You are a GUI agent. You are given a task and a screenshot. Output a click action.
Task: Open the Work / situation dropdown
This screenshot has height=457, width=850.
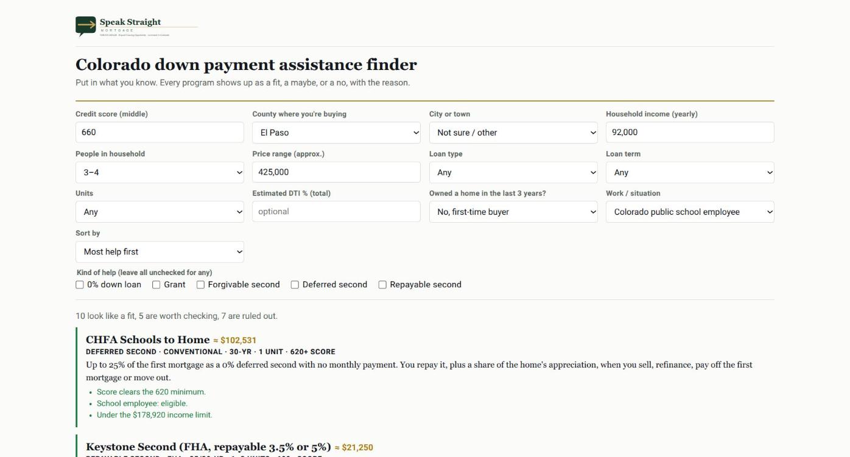690,212
